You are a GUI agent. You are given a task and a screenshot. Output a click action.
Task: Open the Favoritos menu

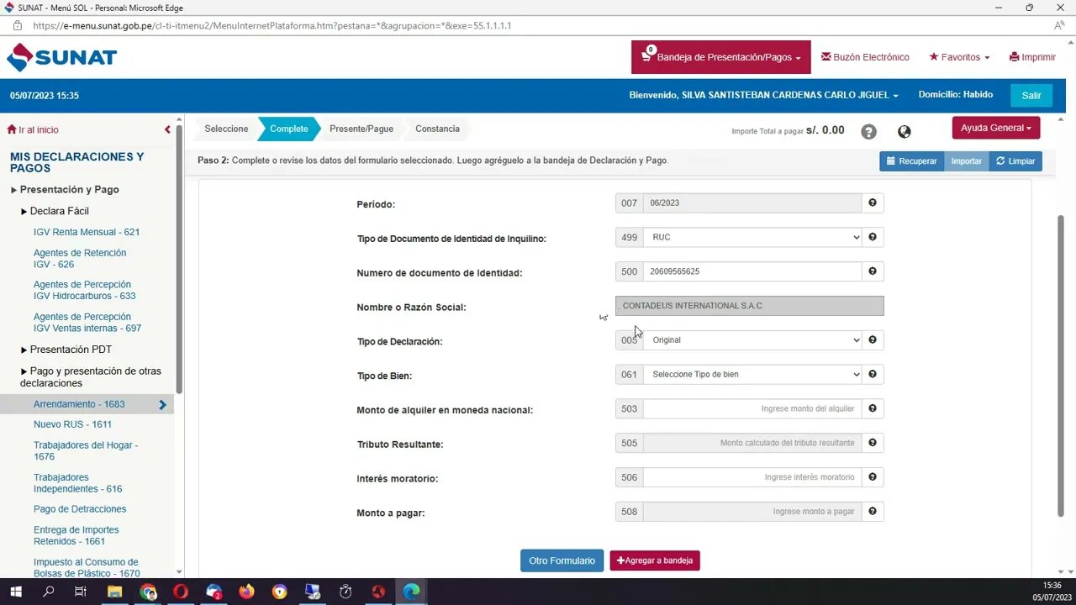point(959,57)
